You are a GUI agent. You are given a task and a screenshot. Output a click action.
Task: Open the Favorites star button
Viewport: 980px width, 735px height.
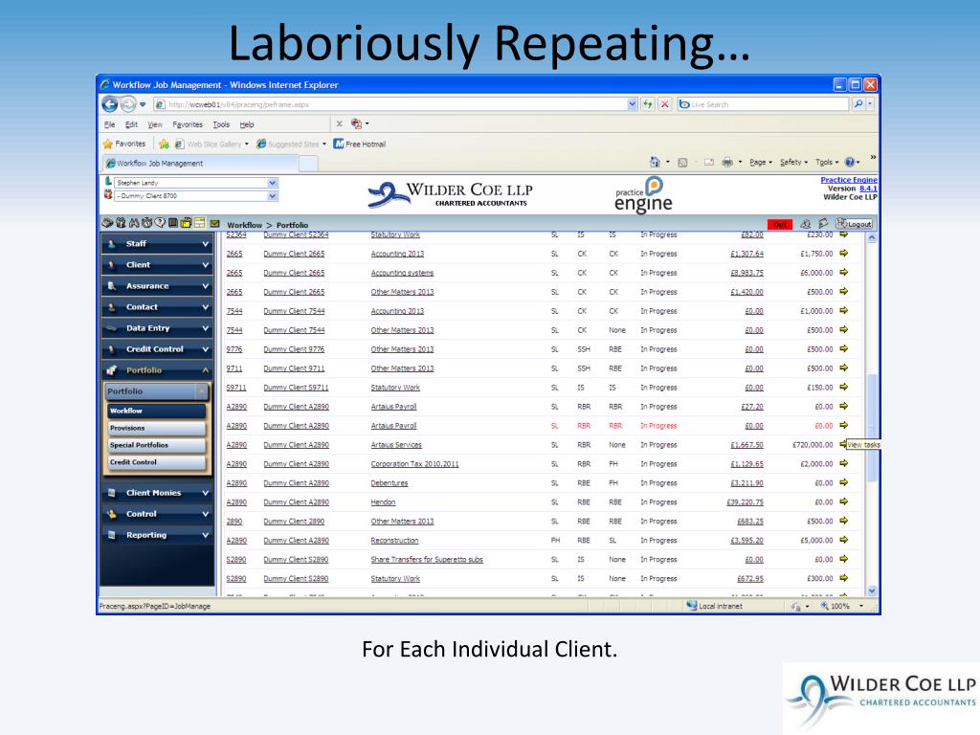tap(124, 144)
